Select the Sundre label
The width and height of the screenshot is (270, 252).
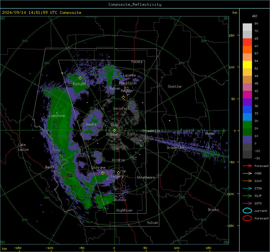[x=91, y=124]
